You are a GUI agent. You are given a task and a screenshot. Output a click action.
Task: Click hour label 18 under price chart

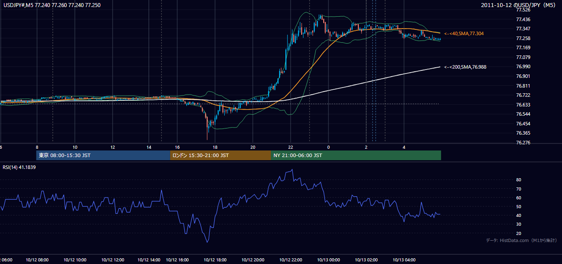(215, 147)
